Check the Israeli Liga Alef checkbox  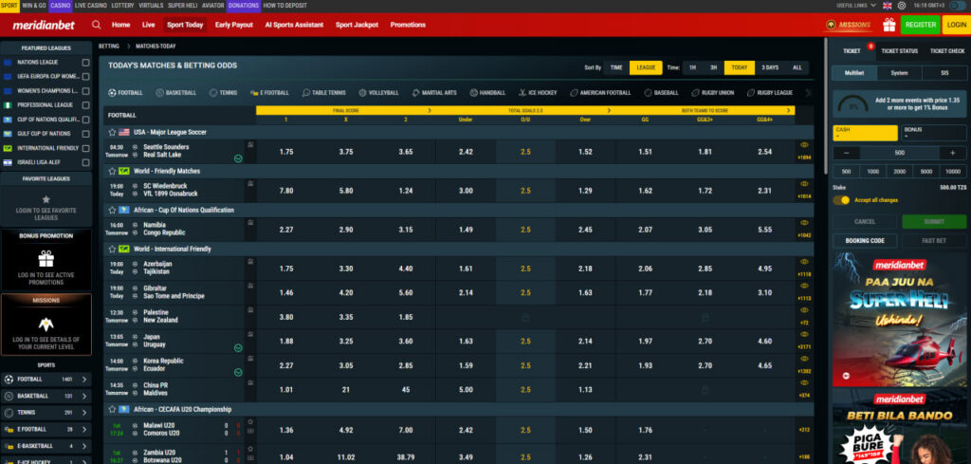(85, 162)
